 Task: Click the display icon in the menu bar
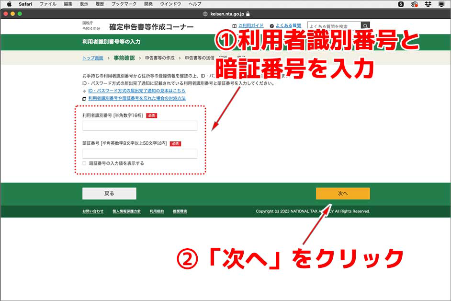point(441,4)
